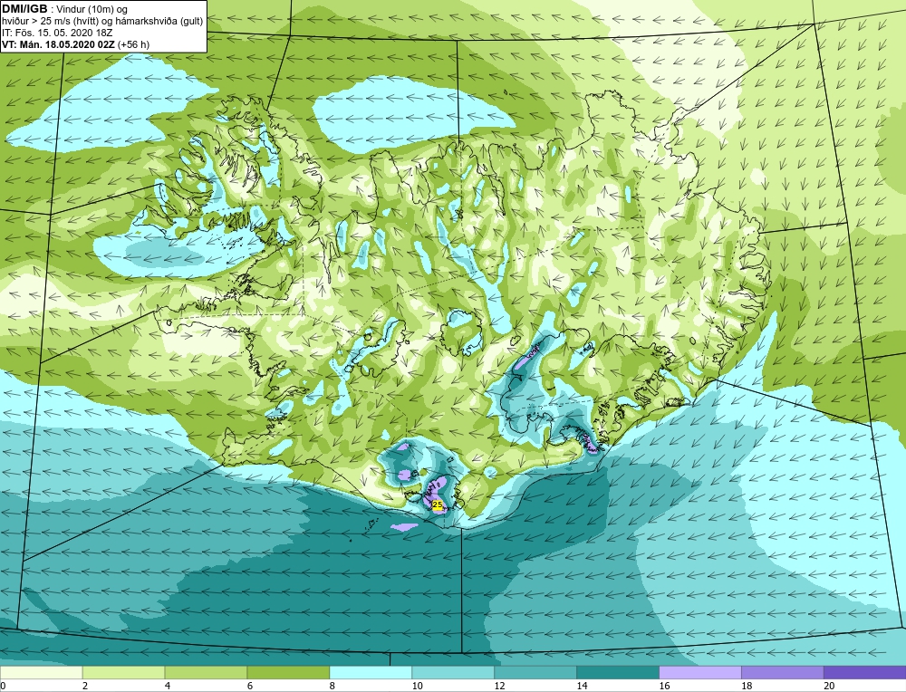Click legend scale label 0
906x692 pixels.
[x=3, y=686]
